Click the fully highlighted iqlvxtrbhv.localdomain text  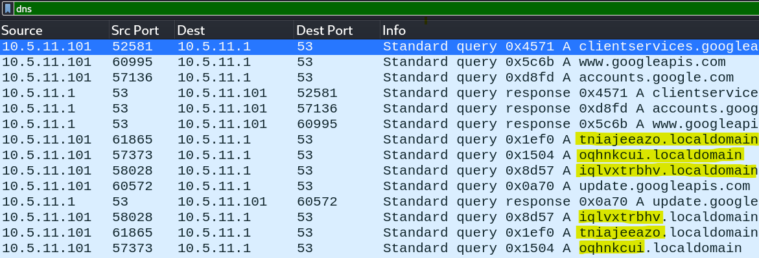click(668, 171)
